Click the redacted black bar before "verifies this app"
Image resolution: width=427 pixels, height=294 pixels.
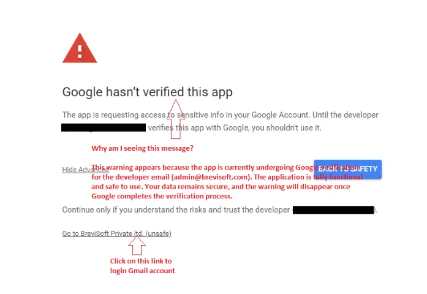[104, 127]
